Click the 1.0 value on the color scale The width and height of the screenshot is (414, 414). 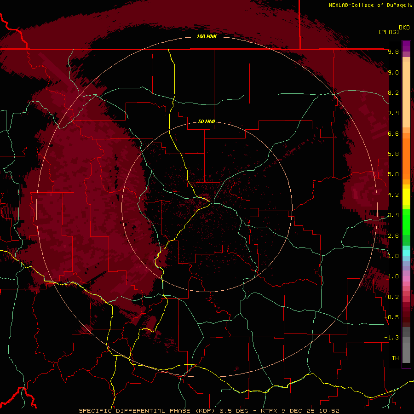(393, 276)
